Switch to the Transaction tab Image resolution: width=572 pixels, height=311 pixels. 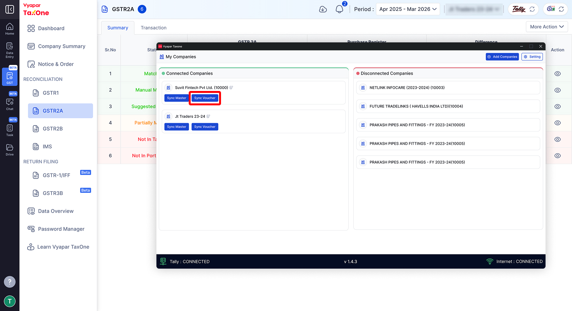154,28
